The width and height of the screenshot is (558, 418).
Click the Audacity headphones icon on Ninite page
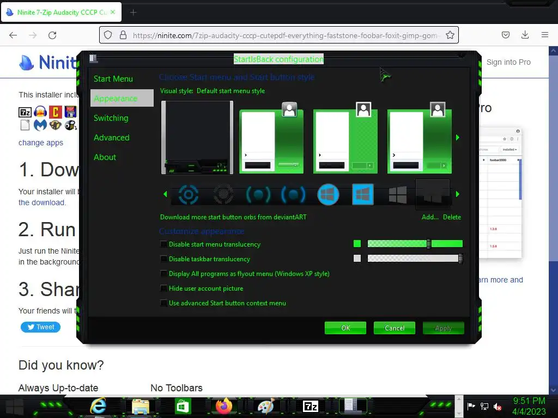click(x=40, y=112)
